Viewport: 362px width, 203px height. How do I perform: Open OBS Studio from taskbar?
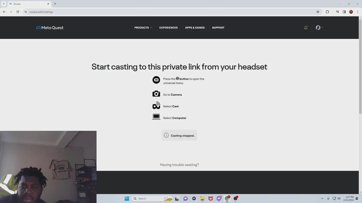(x=236, y=198)
